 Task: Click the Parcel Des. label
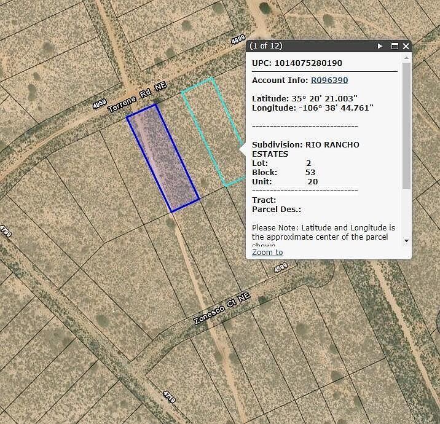pyautogui.click(x=277, y=210)
